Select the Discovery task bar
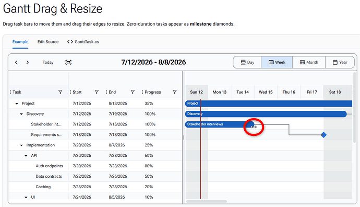Viewport: 360px width, 207px height. pos(266,114)
